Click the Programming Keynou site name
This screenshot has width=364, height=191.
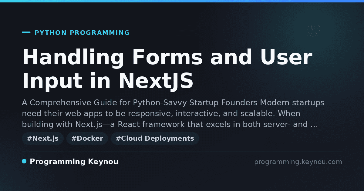(x=74, y=162)
